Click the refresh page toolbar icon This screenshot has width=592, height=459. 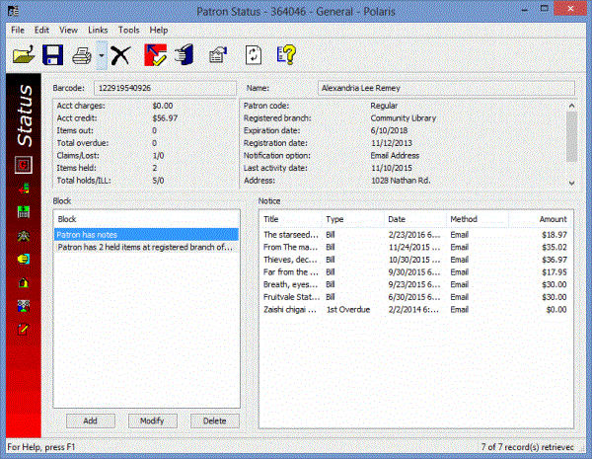click(x=253, y=55)
